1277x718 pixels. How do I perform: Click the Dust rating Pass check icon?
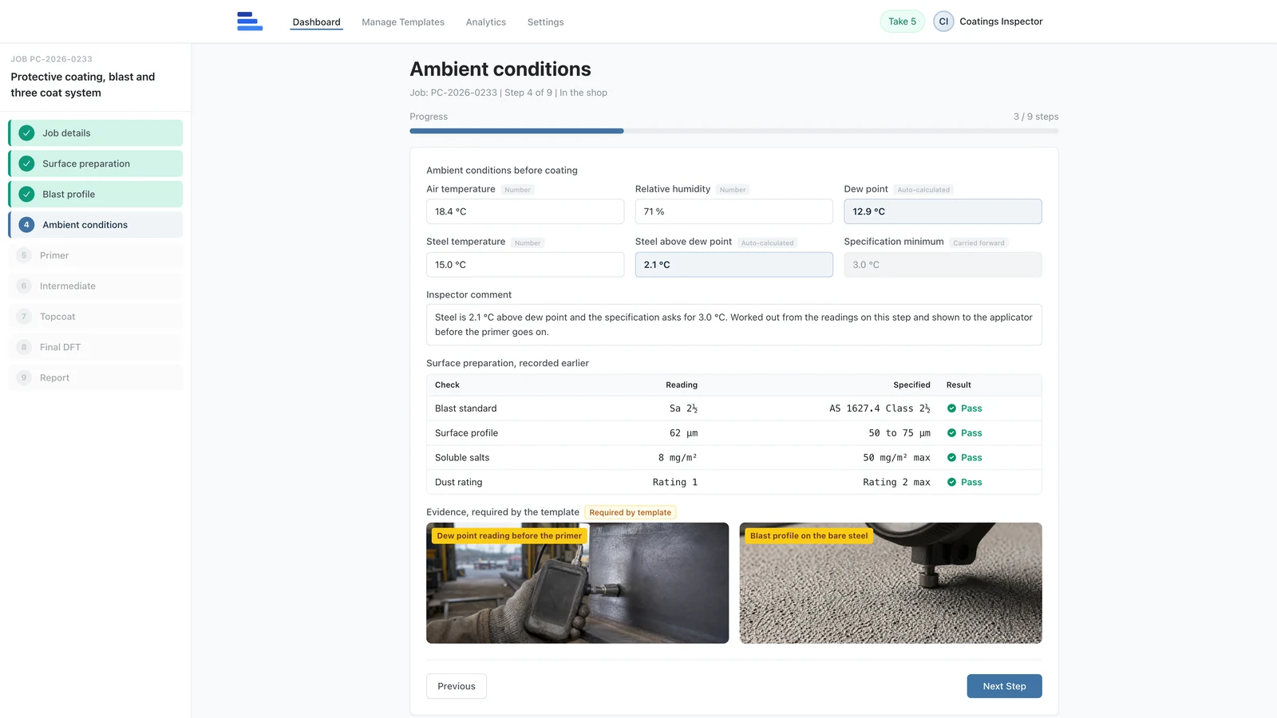(x=951, y=483)
